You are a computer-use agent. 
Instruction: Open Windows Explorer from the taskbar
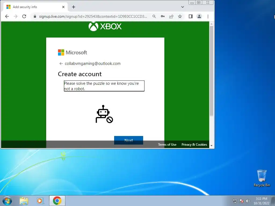24,201
